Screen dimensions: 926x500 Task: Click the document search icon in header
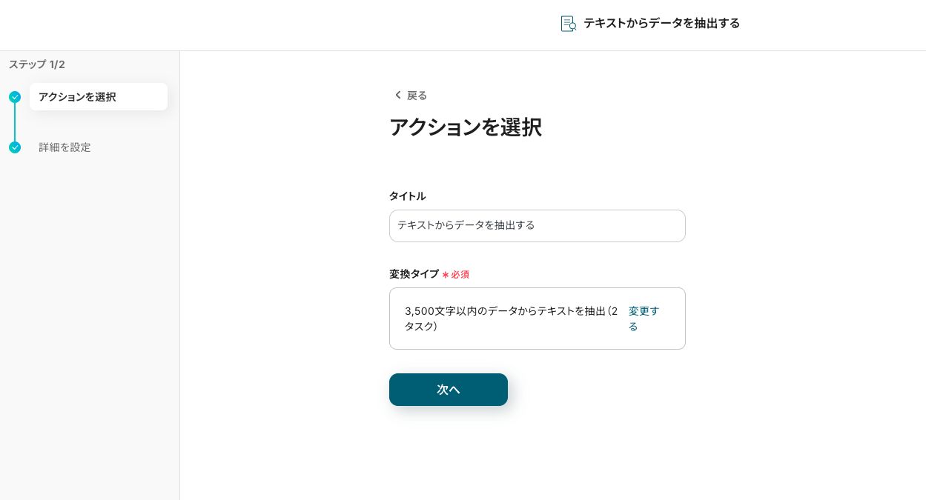point(569,24)
